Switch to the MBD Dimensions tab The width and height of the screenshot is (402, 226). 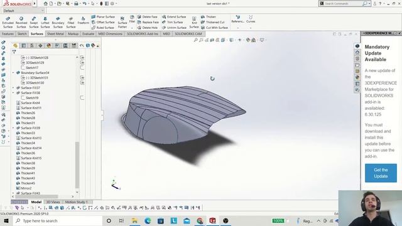point(111,34)
